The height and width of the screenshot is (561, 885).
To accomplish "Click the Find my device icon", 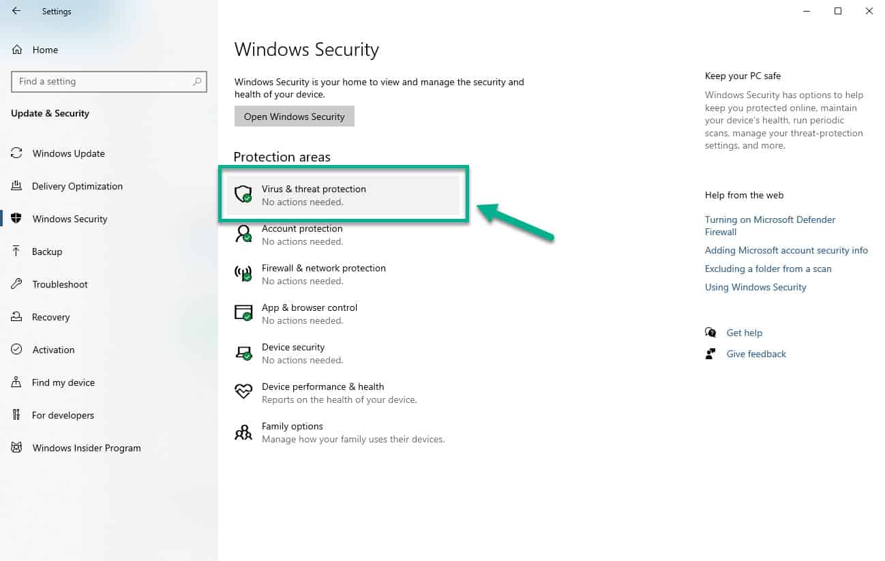I will (17, 382).
